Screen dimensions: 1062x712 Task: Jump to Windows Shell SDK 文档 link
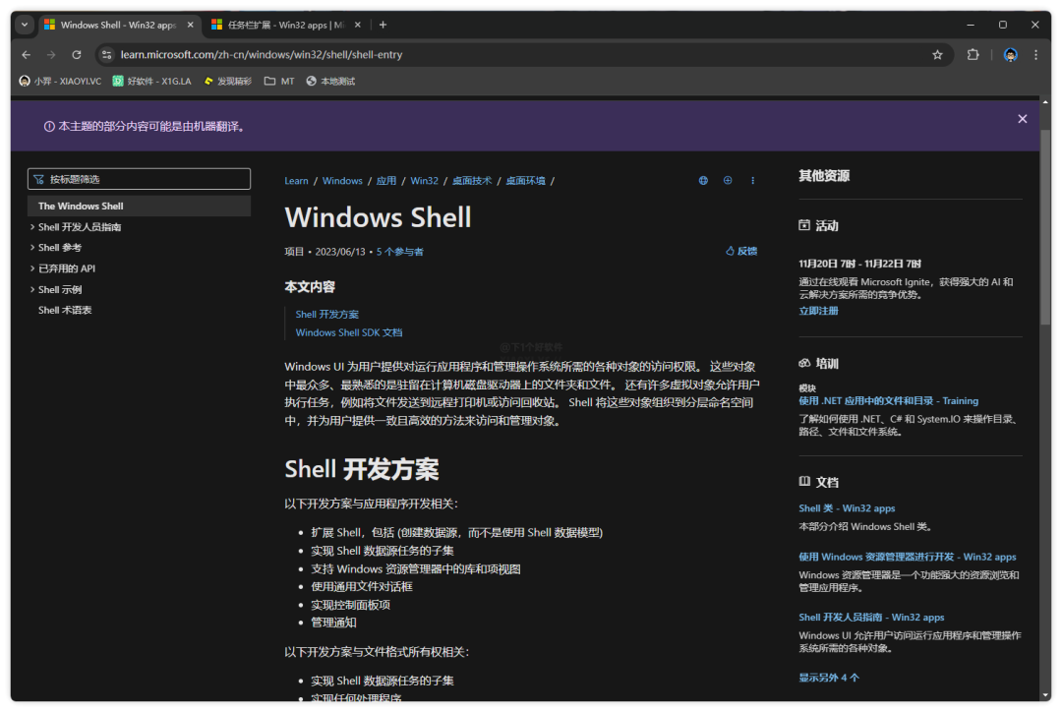click(349, 332)
